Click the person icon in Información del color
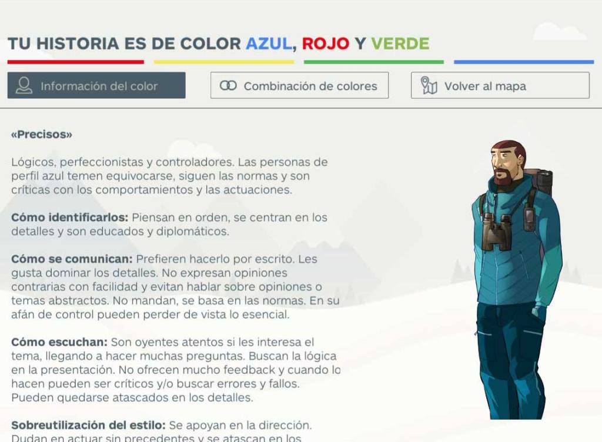Viewport: 602px width, 442px height. 24,86
